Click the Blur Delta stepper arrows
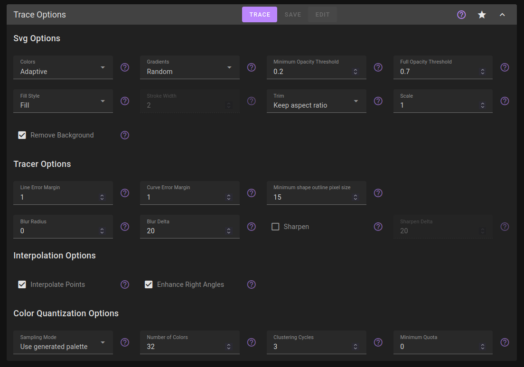This screenshot has width=524, height=367. tap(229, 231)
